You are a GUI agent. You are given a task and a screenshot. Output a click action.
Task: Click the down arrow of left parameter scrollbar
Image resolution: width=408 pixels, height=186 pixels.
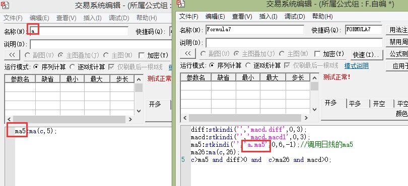tap(139, 111)
